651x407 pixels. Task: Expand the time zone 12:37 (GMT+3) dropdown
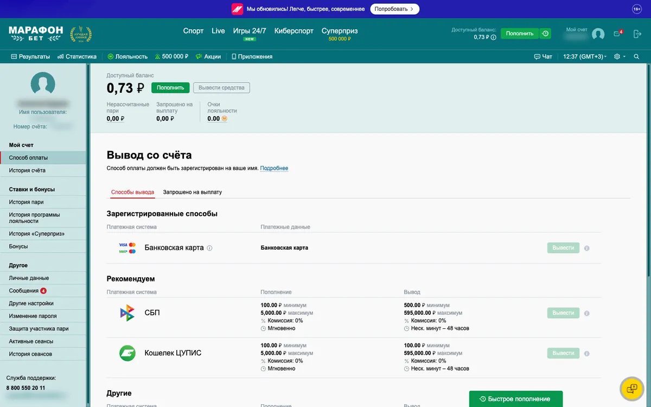(585, 56)
